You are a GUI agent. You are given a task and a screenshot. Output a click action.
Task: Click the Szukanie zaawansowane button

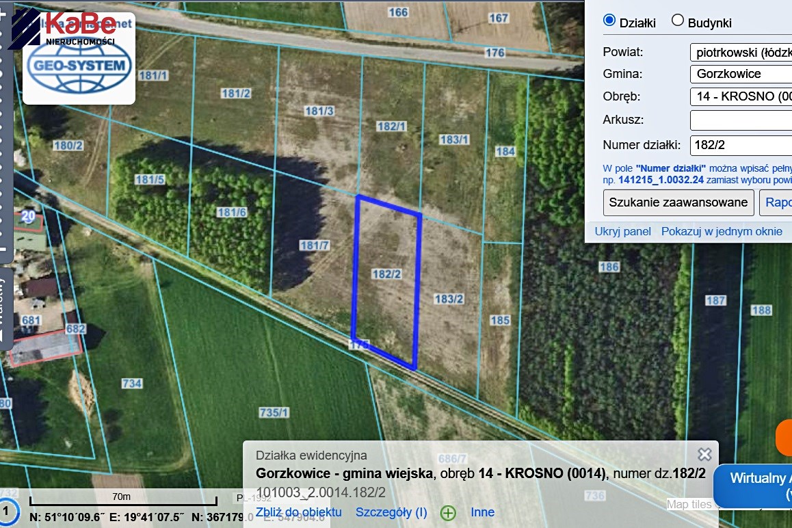click(678, 202)
